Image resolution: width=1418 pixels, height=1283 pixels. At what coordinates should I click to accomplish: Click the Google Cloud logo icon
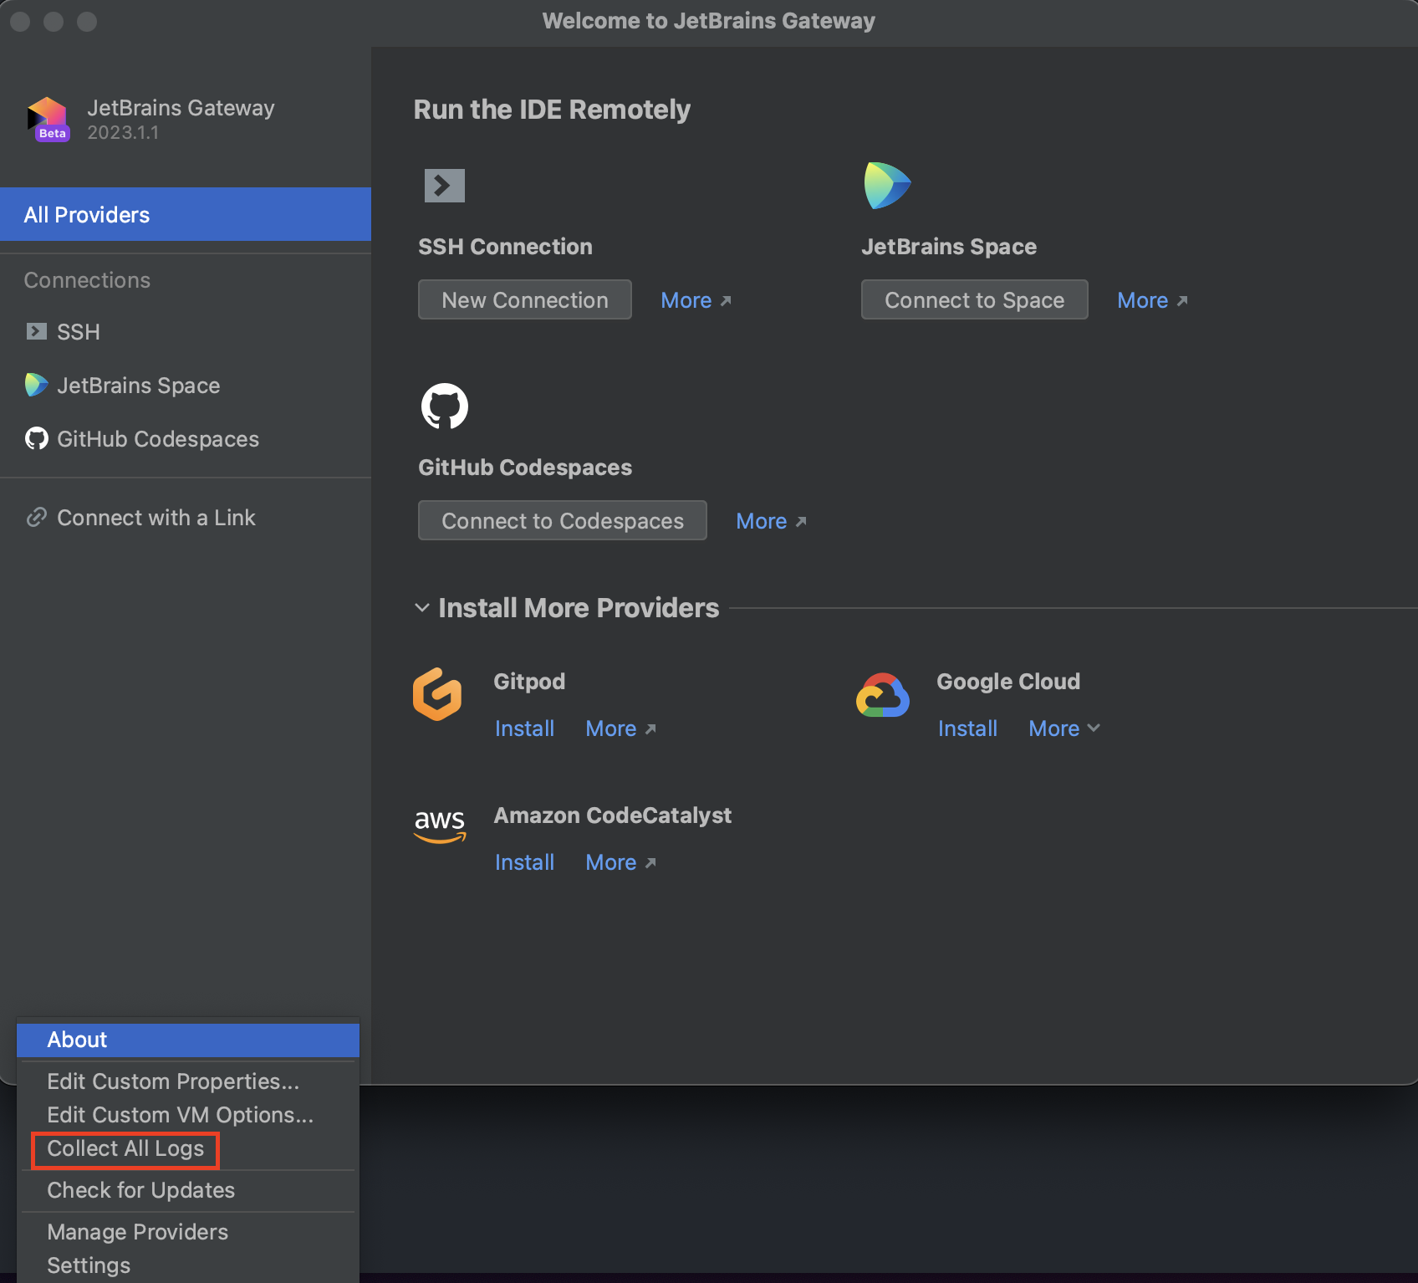[x=883, y=696]
